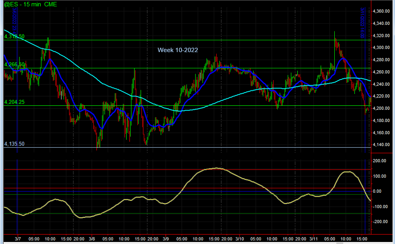
Task: Select the Week 10-2022 text annotation
Action: 178,50
